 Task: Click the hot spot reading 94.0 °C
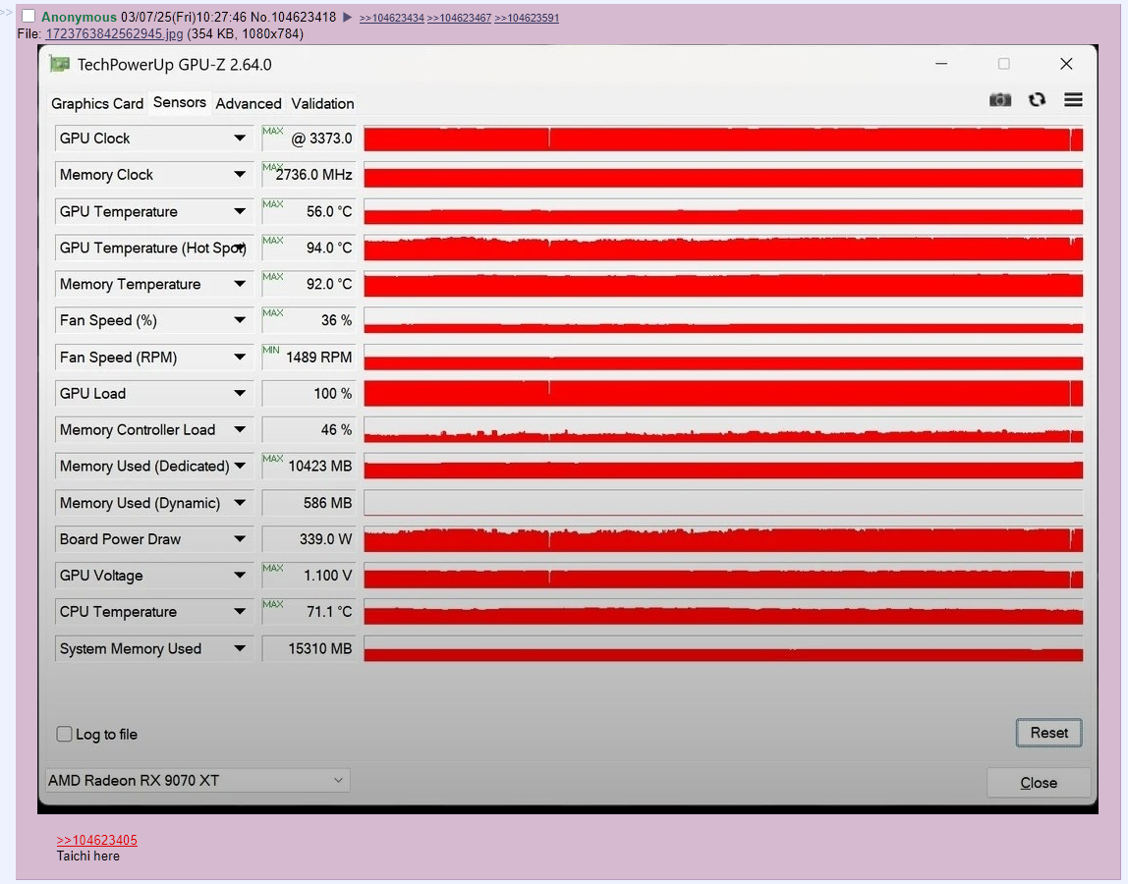(x=329, y=248)
